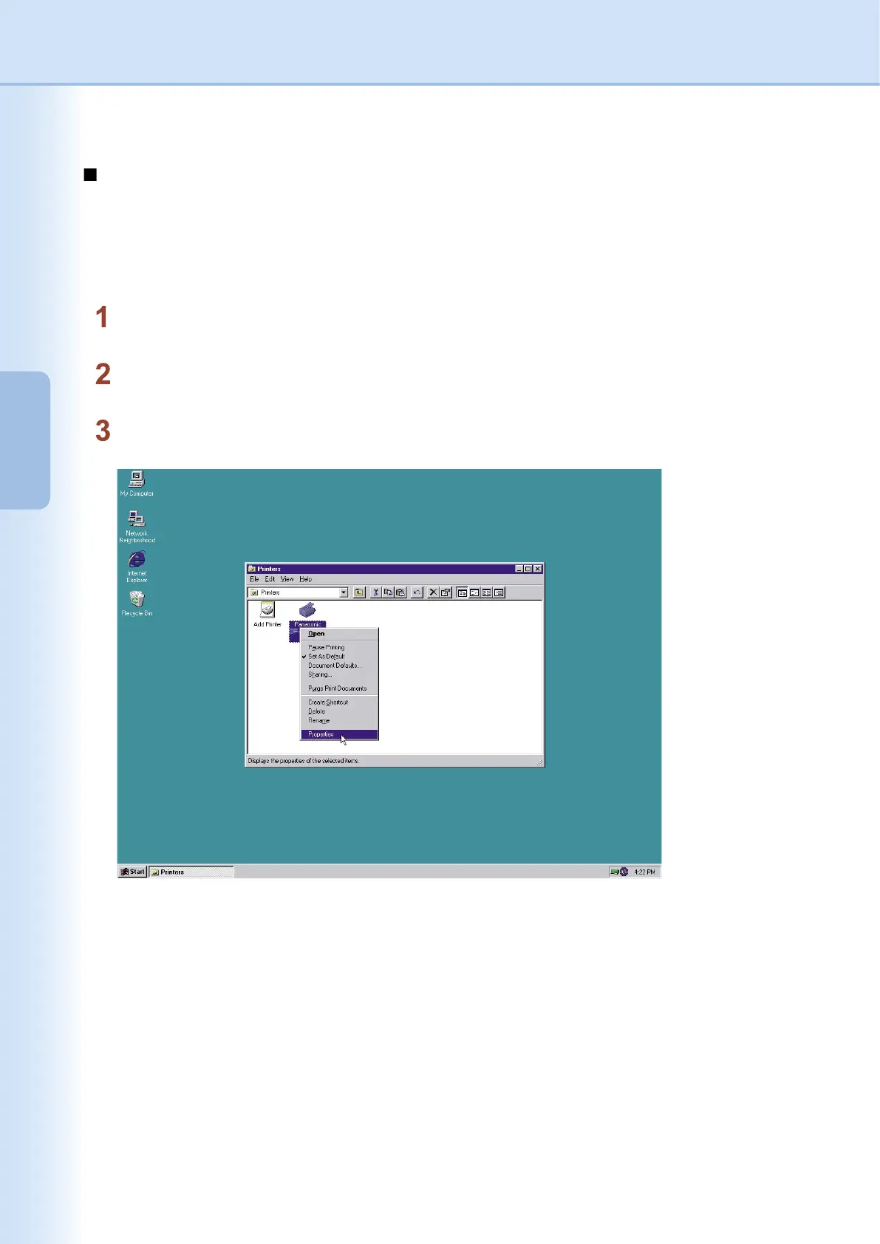880x1244 pixels.
Task: Click the Up One Level toolbar button
Action: [x=359, y=592]
